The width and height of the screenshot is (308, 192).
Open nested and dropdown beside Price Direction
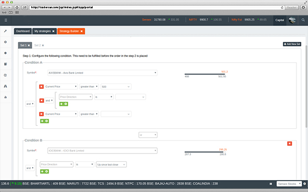(49, 101)
